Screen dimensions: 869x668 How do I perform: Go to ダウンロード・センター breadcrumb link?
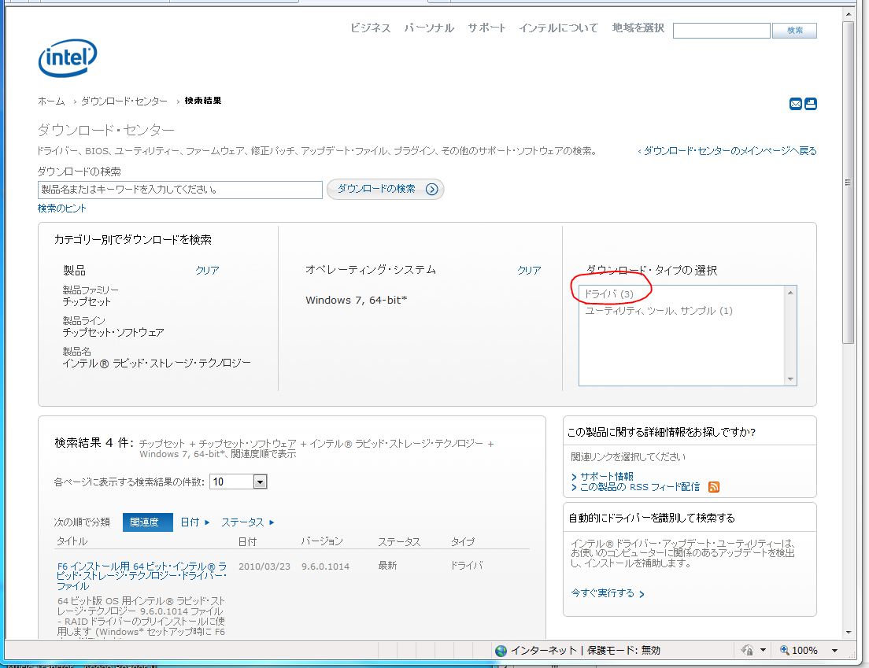124,101
